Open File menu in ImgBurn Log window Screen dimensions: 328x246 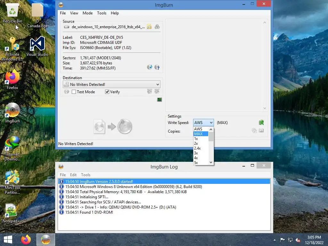click(63, 175)
